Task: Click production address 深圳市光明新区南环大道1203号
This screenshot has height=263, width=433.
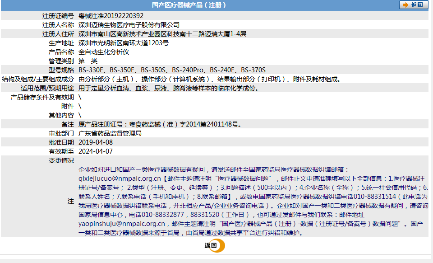Action: (124, 43)
